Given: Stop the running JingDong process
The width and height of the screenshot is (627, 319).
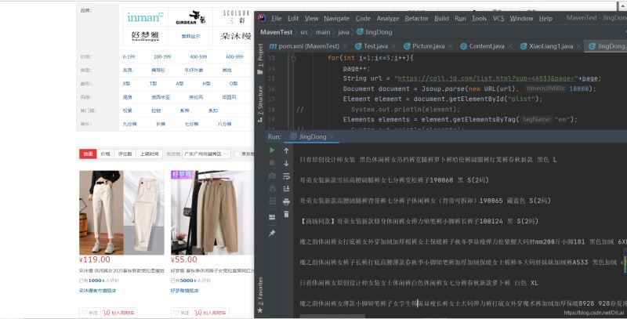Looking at the screenshot, I should coord(272,163).
